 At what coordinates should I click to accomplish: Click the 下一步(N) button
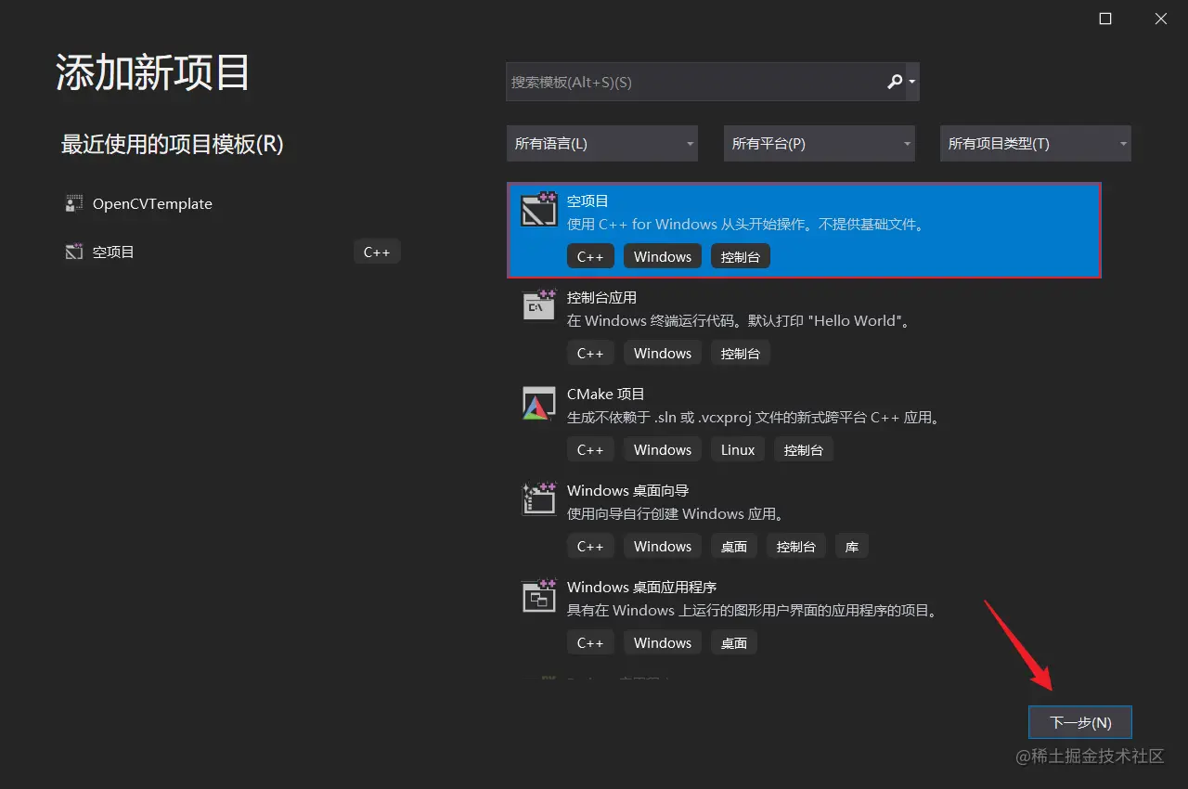click(x=1080, y=722)
